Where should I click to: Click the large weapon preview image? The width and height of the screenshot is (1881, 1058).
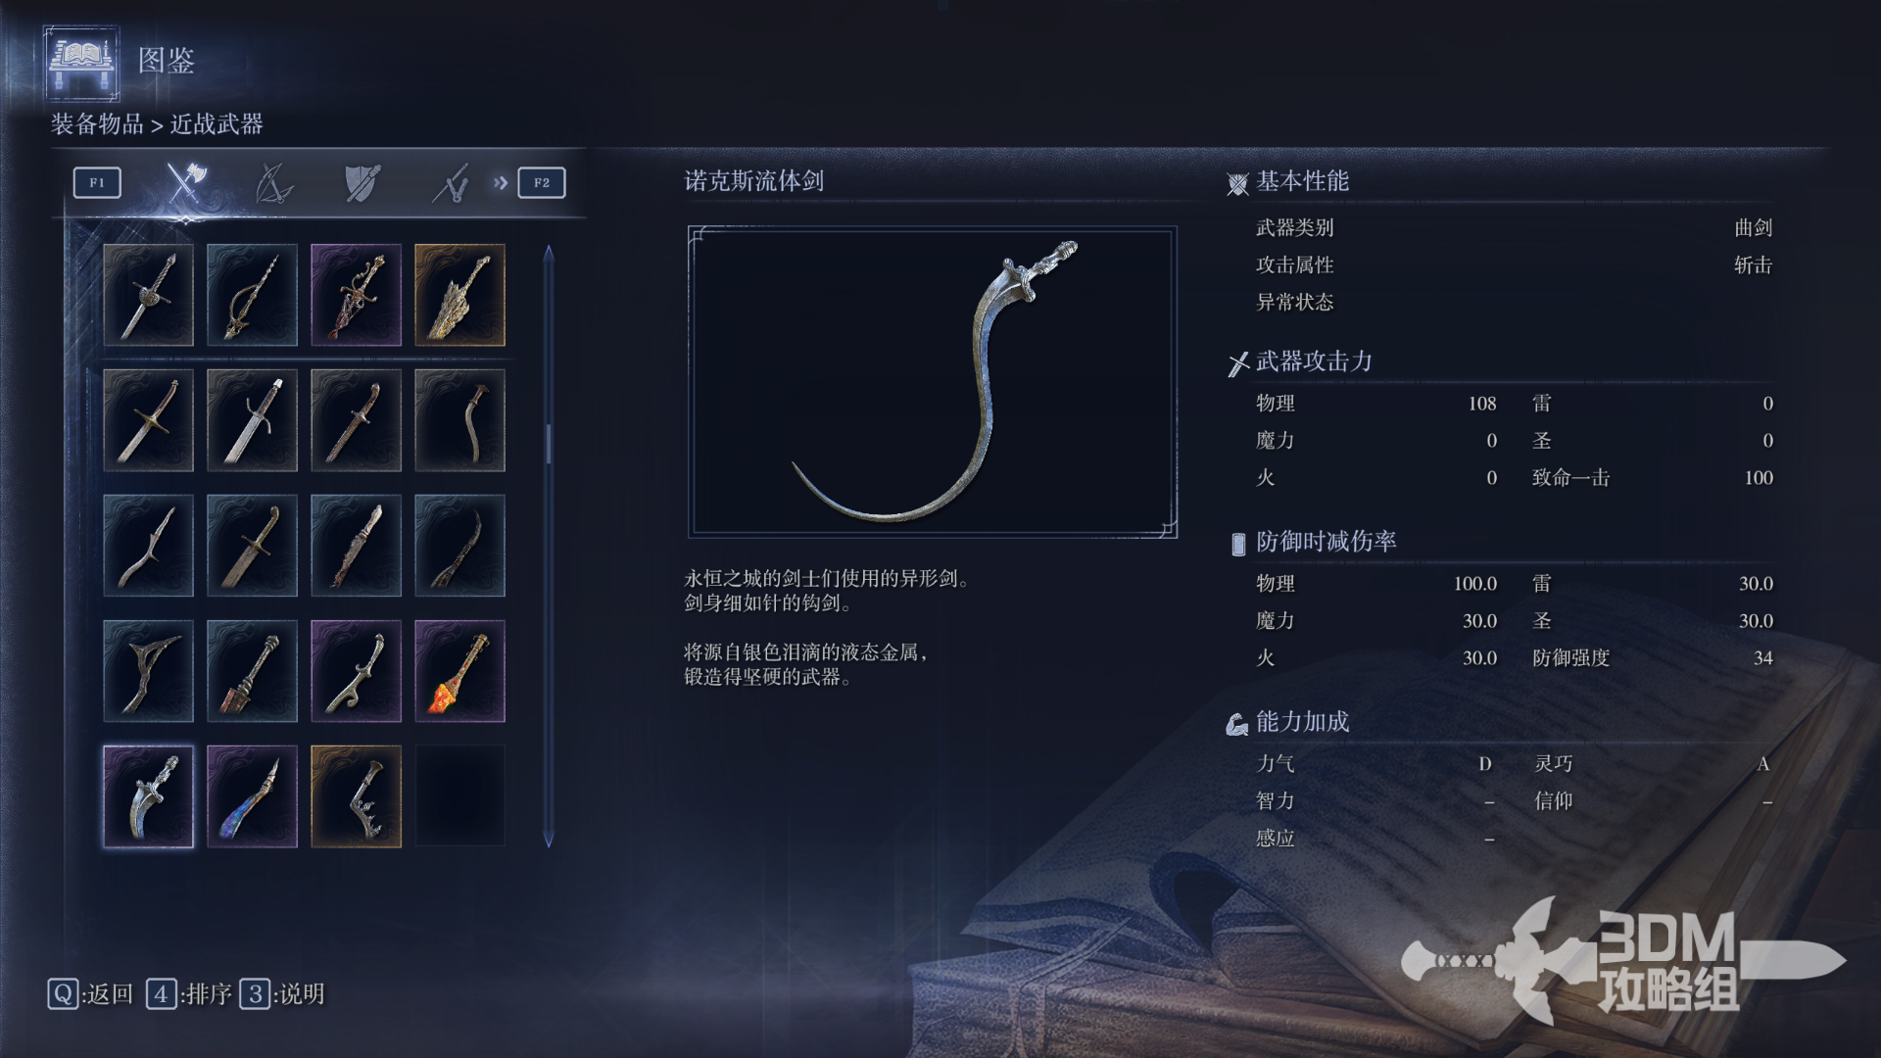click(x=933, y=382)
